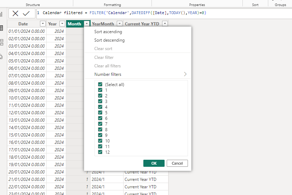The width and height of the screenshot is (292, 195).
Task: Commit the DAX formula with checkmark icon
Action: [26, 13]
